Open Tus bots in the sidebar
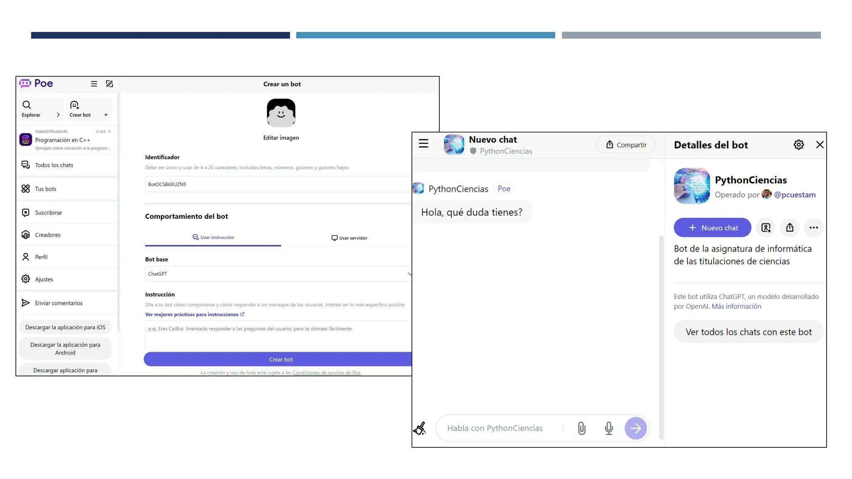Viewport: 852px width, 479px height. pyautogui.click(x=46, y=189)
